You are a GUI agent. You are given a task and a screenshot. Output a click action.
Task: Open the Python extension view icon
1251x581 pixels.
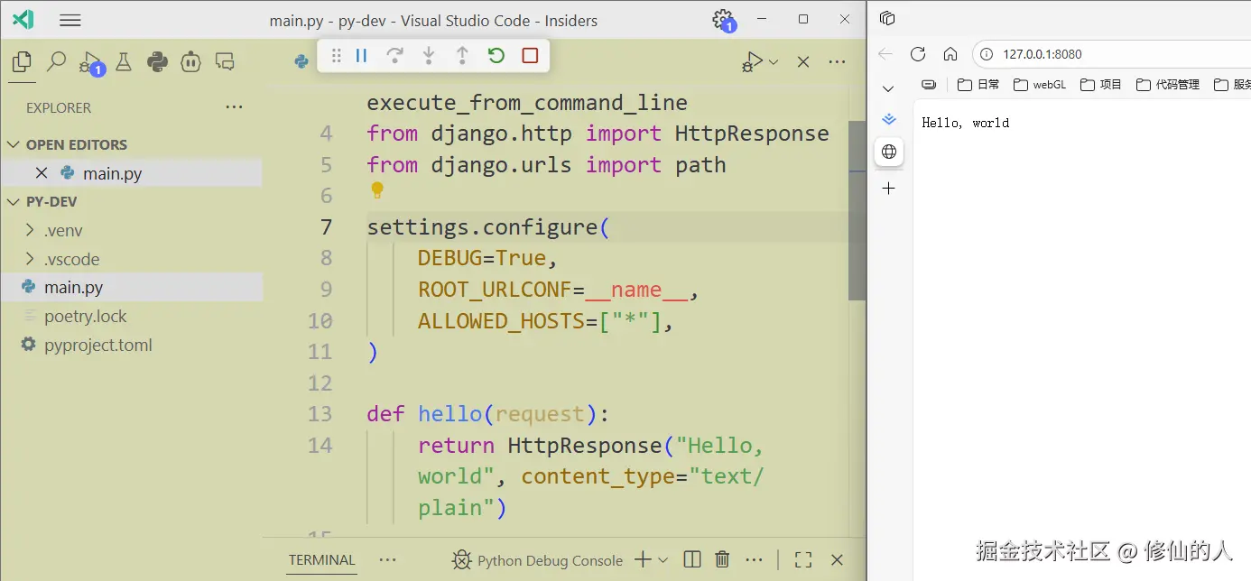[158, 61]
